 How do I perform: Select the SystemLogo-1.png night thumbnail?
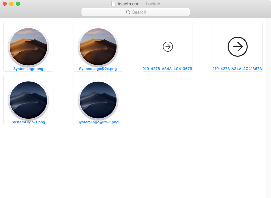pos(28,100)
